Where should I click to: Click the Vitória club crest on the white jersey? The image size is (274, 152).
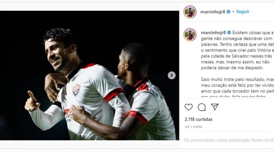click(x=76, y=90)
